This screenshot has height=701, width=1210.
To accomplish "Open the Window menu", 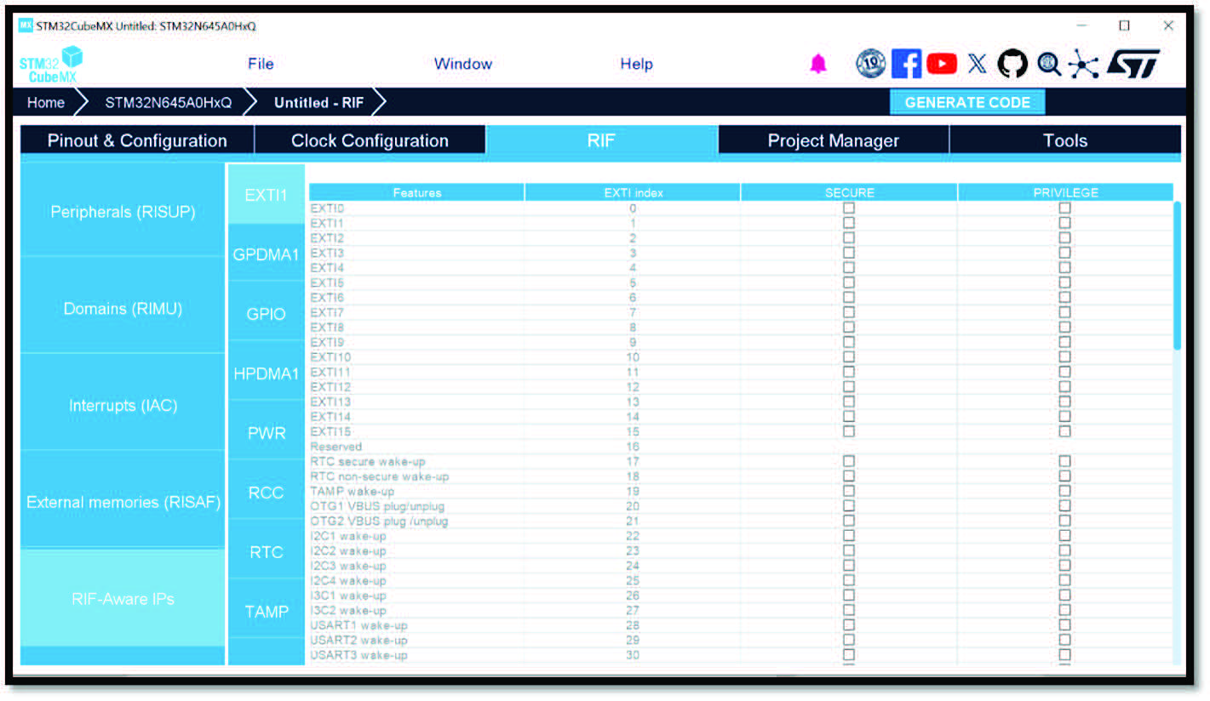I will [x=463, y=64].
